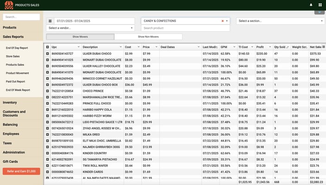Expand the MILKA OREO row

point(47,134)
